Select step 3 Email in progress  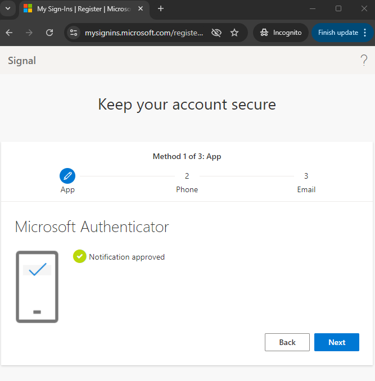point(306,182)
